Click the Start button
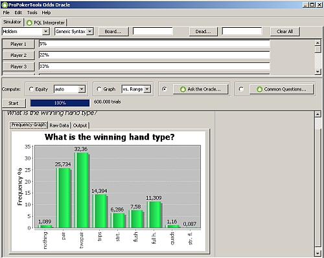 (14, 103)
